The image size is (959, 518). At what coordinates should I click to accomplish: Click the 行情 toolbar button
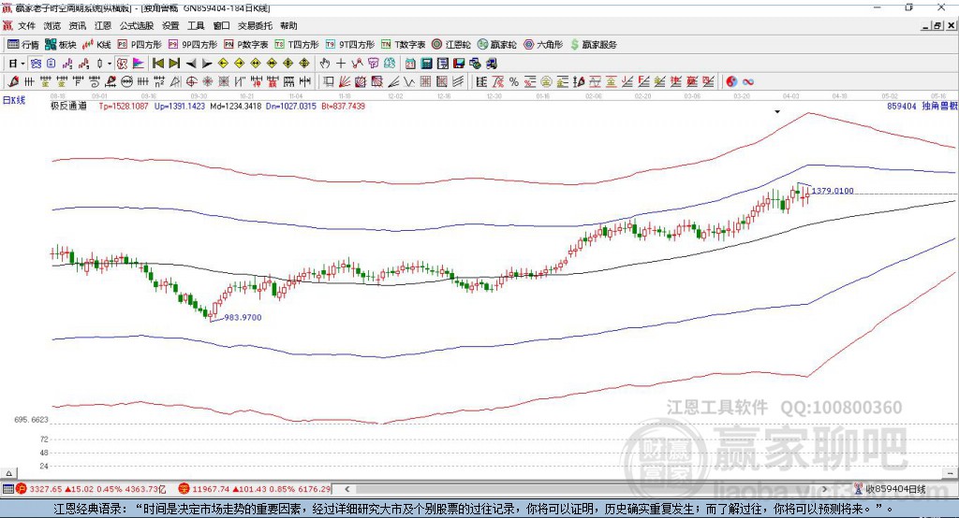click(22, 45)
